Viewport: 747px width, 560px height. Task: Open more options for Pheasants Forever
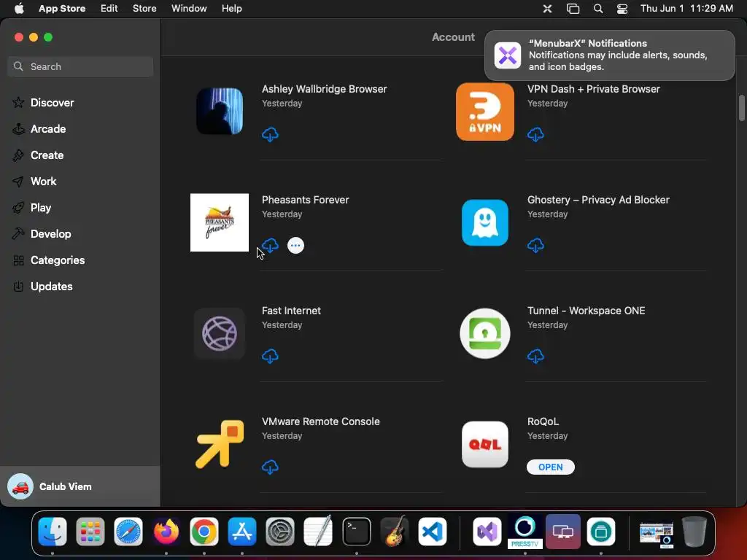(x=296, y=246)
